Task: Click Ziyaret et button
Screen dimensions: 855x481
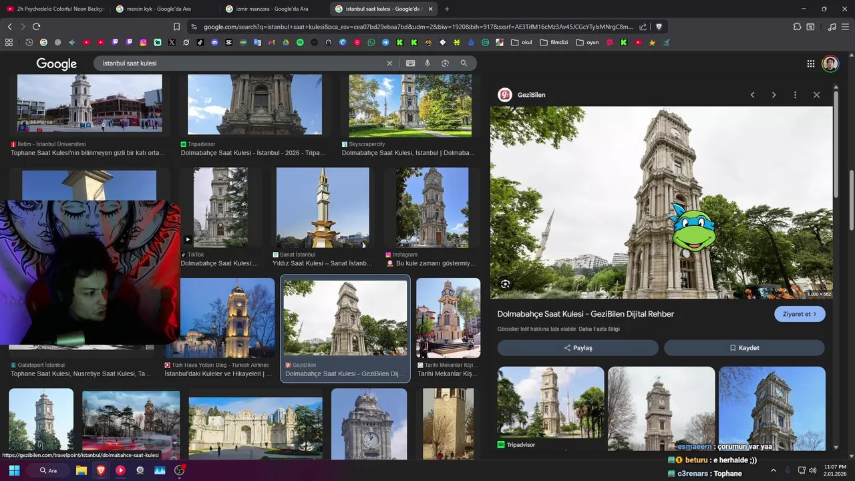Action: click(800, 314)
